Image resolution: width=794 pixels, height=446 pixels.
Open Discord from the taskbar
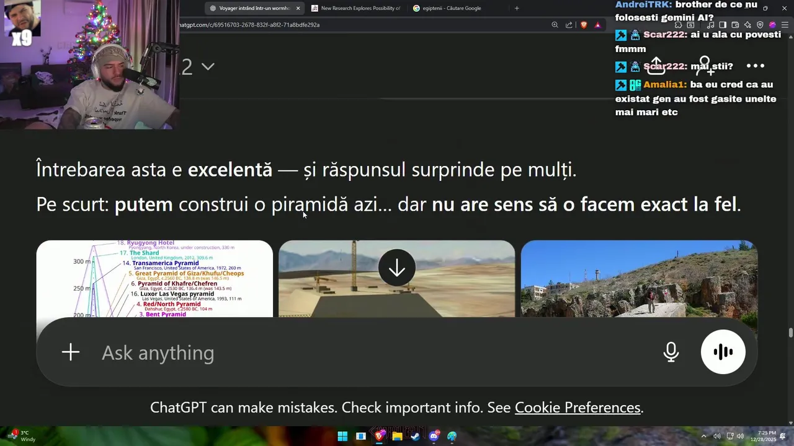click(x=434, y=436)
